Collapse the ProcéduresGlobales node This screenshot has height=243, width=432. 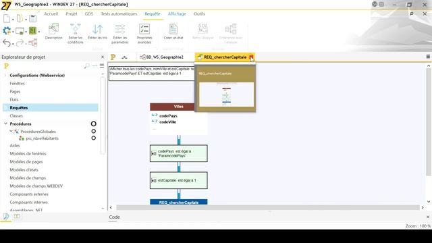tap(11, 132)
